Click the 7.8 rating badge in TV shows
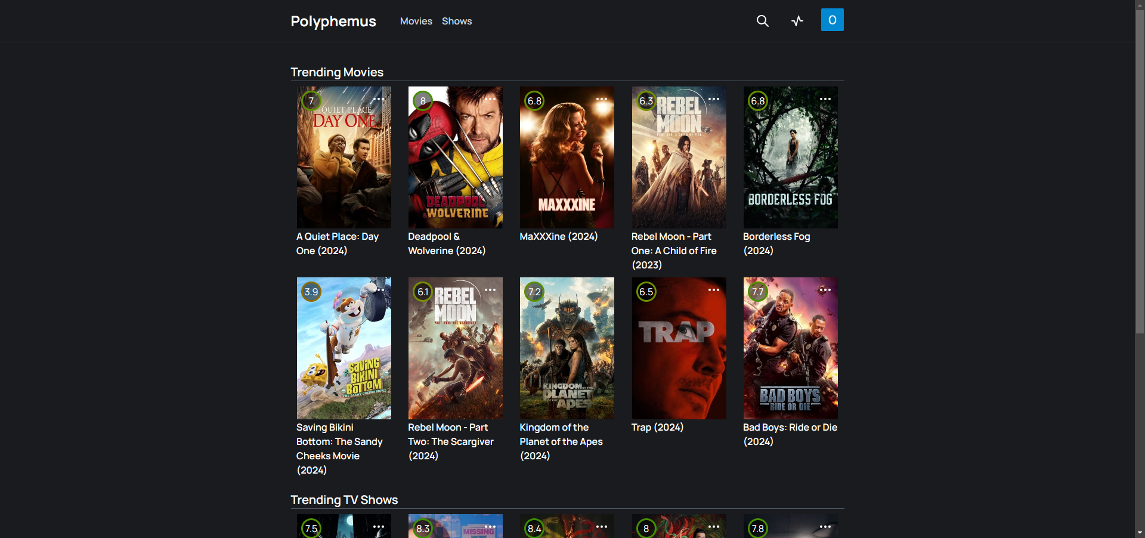The height and width of the screenshot is (538, 1145). click(758, 528)
